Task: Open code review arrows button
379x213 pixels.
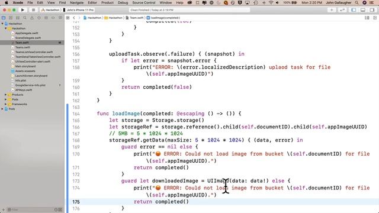Action: (342, 10)
